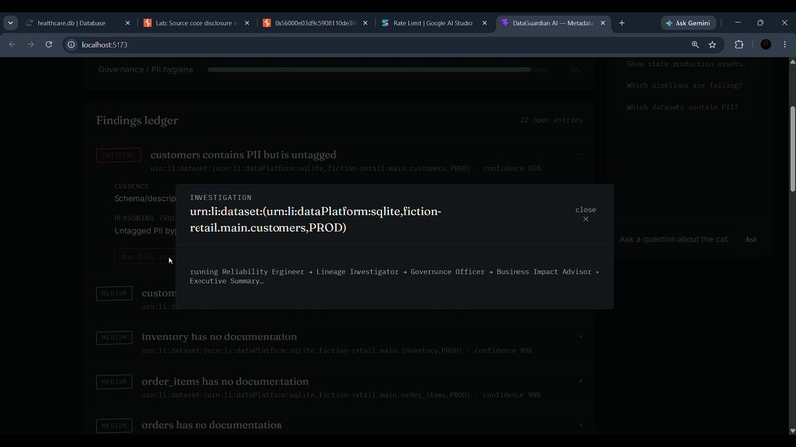Close the 0a56000e03d9c tab

(365, 23)
